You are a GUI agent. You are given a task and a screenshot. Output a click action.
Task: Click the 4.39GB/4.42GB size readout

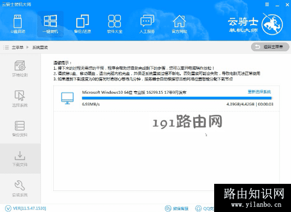[240, 104]
